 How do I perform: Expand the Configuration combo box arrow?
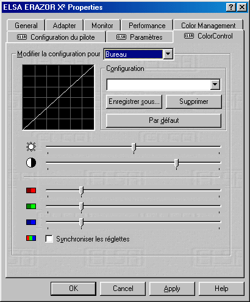[215, 84]
